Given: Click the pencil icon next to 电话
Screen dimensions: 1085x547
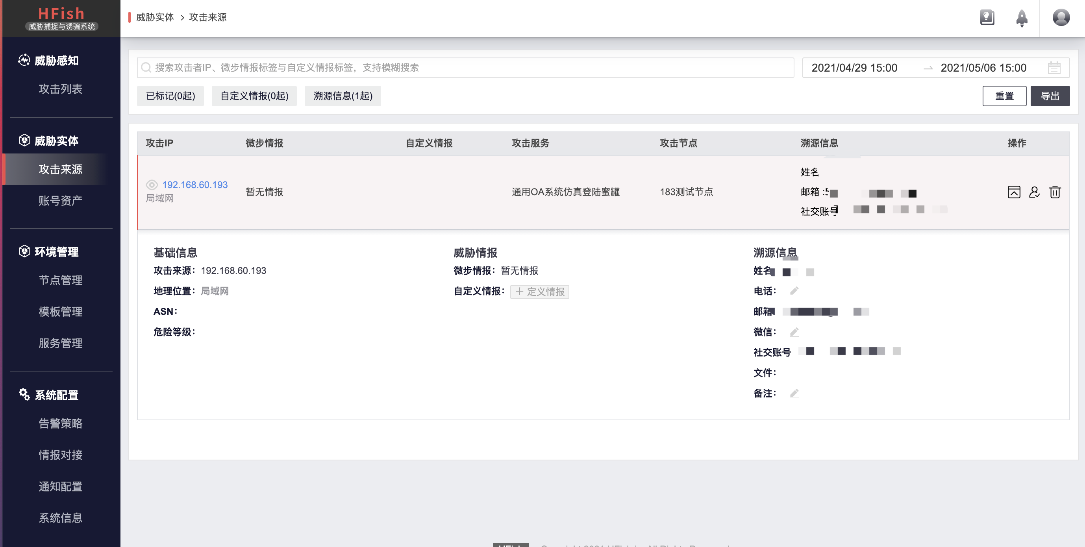Looking at the screenshot, I should [794, 291].
